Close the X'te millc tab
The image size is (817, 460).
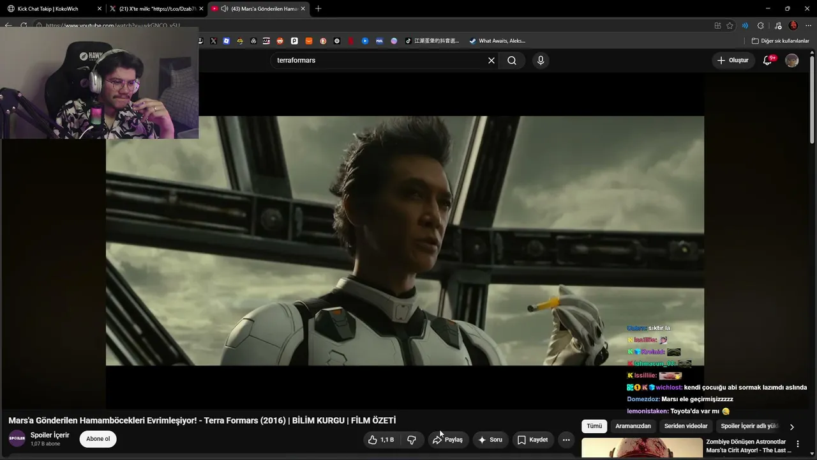pos(202,9)
